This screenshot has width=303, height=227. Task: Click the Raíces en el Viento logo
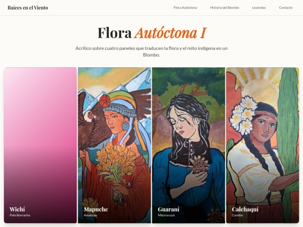point(28,8)
